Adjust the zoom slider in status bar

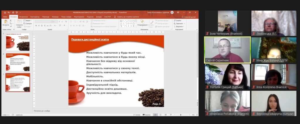click(x=181, y=115)
